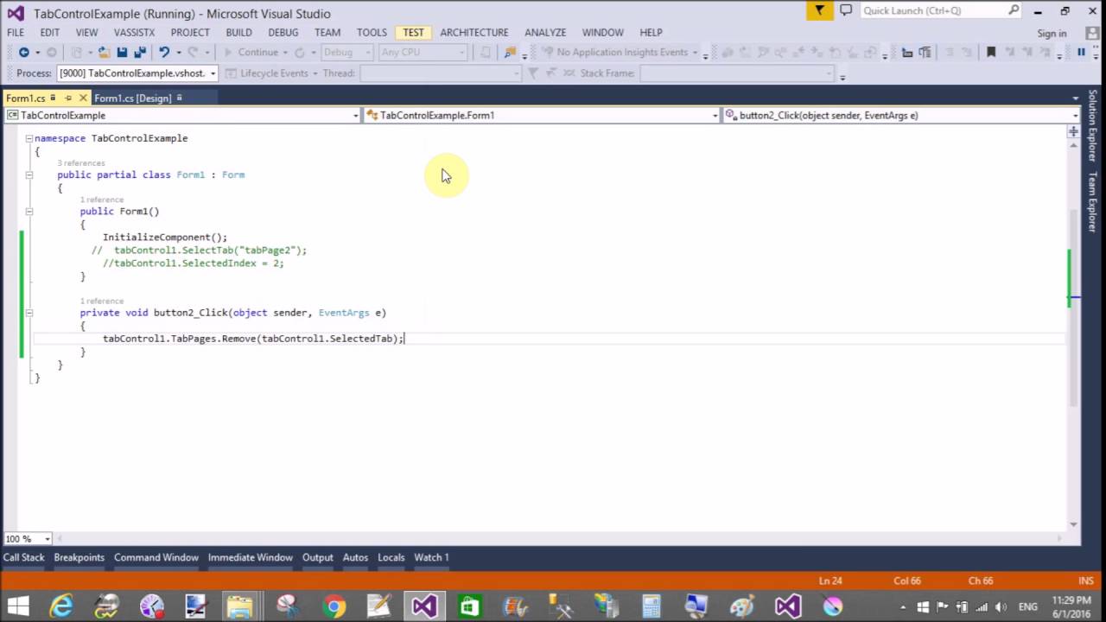Click the Sign in link
The image size is (1106, 622).
(1052, 33)
